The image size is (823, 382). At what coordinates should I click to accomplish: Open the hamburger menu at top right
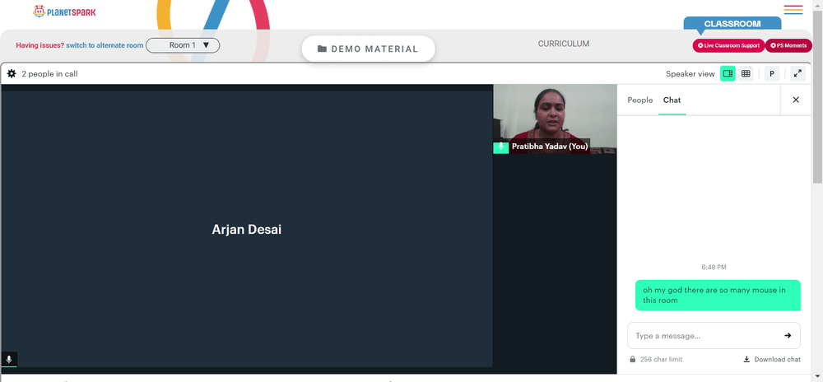[793, 9]
